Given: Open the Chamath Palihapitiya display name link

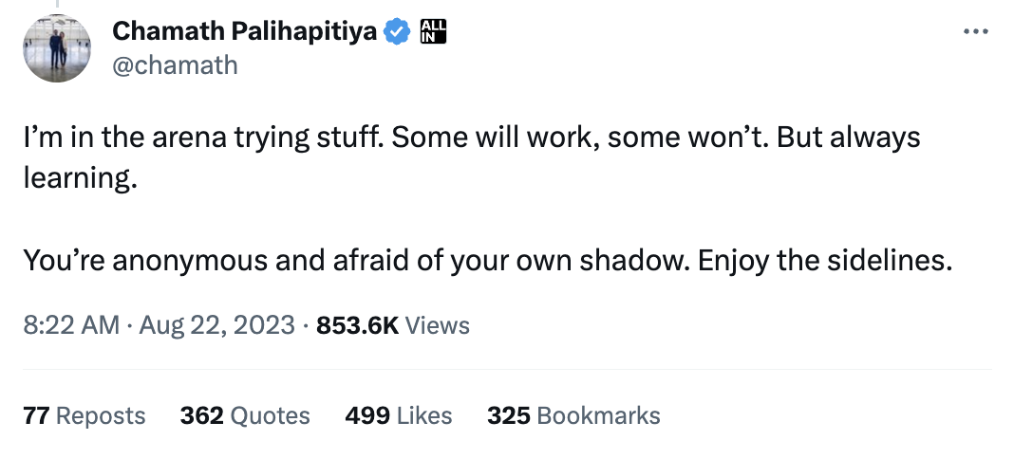Looking at the screenshot, I should (x=245, y=31).
